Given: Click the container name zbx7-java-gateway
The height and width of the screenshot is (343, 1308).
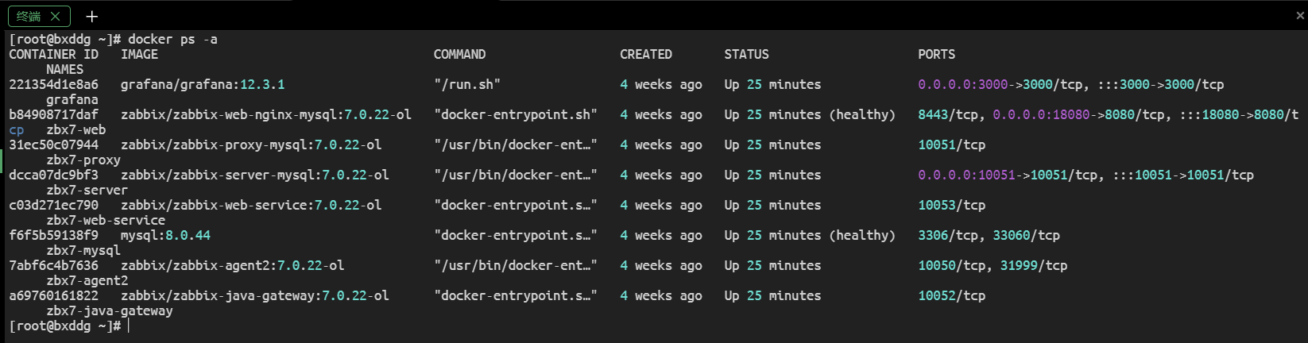Looking at the screenshot, I should click(109, 311).
